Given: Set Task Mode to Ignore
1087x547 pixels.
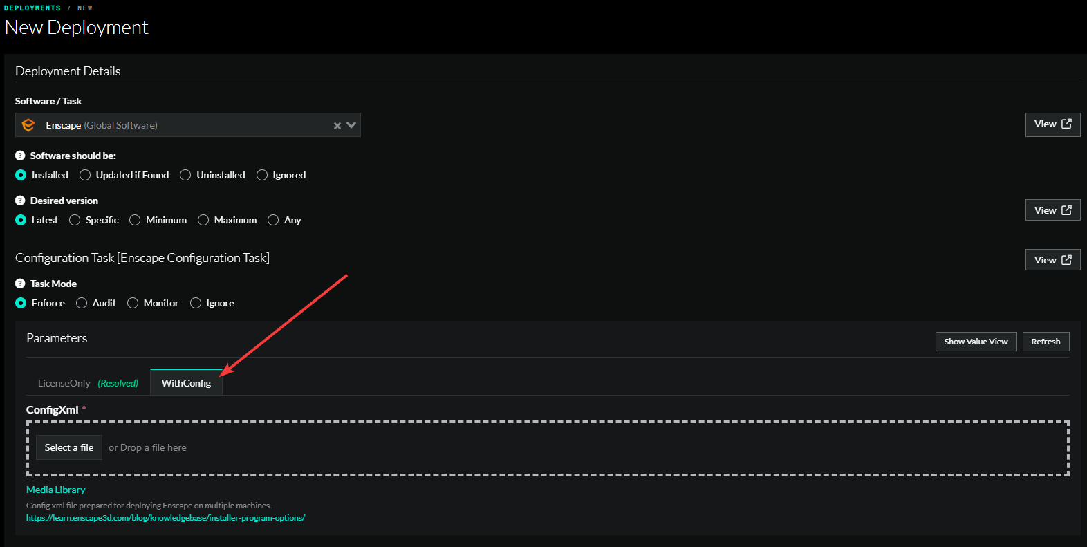Looking at the screenshot, I should pyautogui.click(x=196, y=303).
